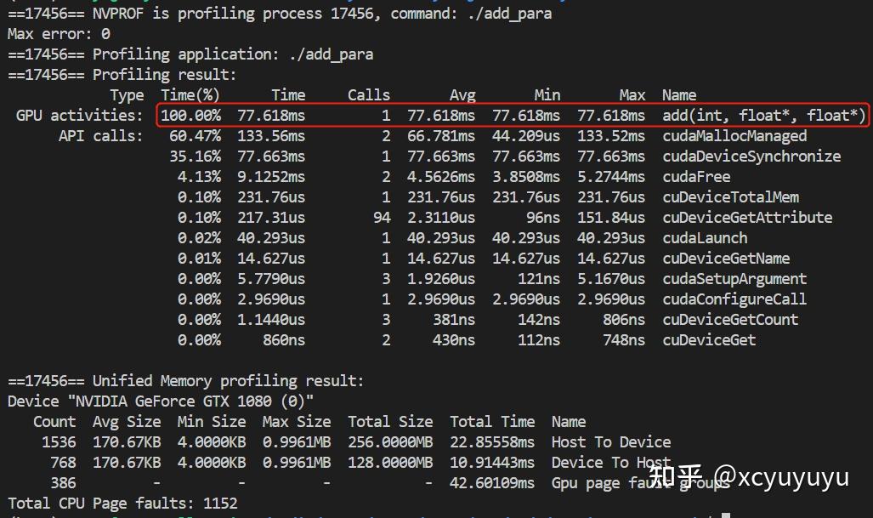Click the cudaLaunch function name
873x518 pixels.
point(705,238)
